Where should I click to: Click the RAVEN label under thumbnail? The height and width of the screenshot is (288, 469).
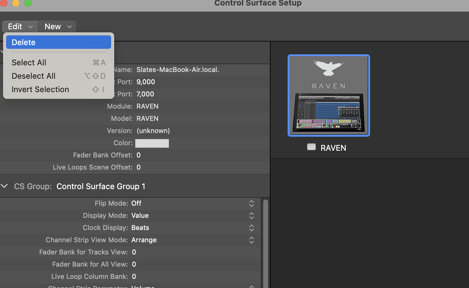coord(333,148)
